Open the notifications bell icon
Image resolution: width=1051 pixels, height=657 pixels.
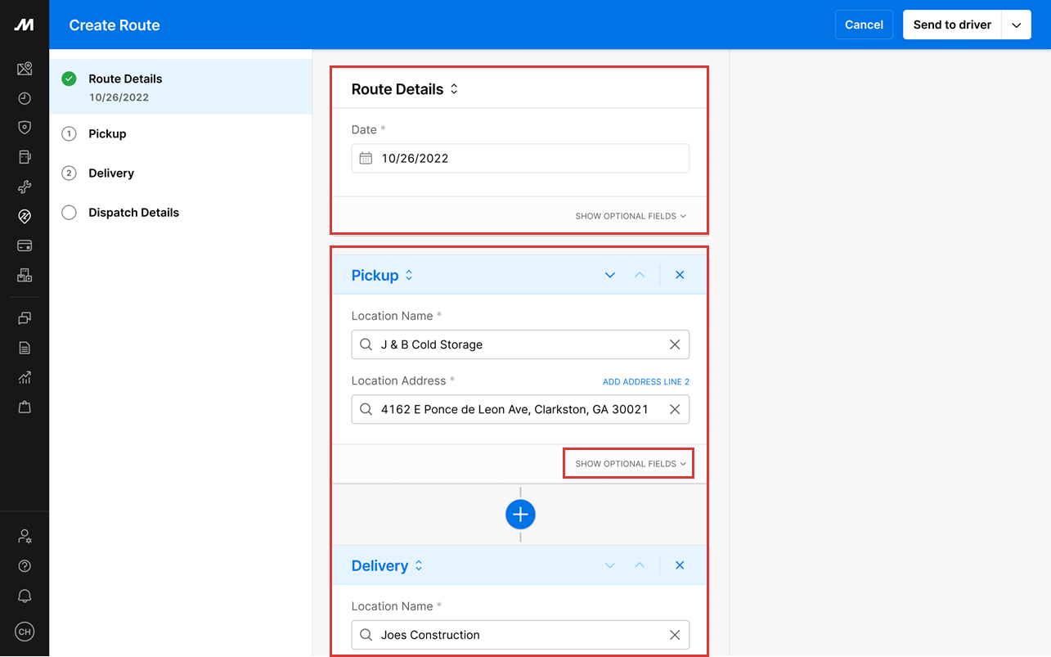25,596
